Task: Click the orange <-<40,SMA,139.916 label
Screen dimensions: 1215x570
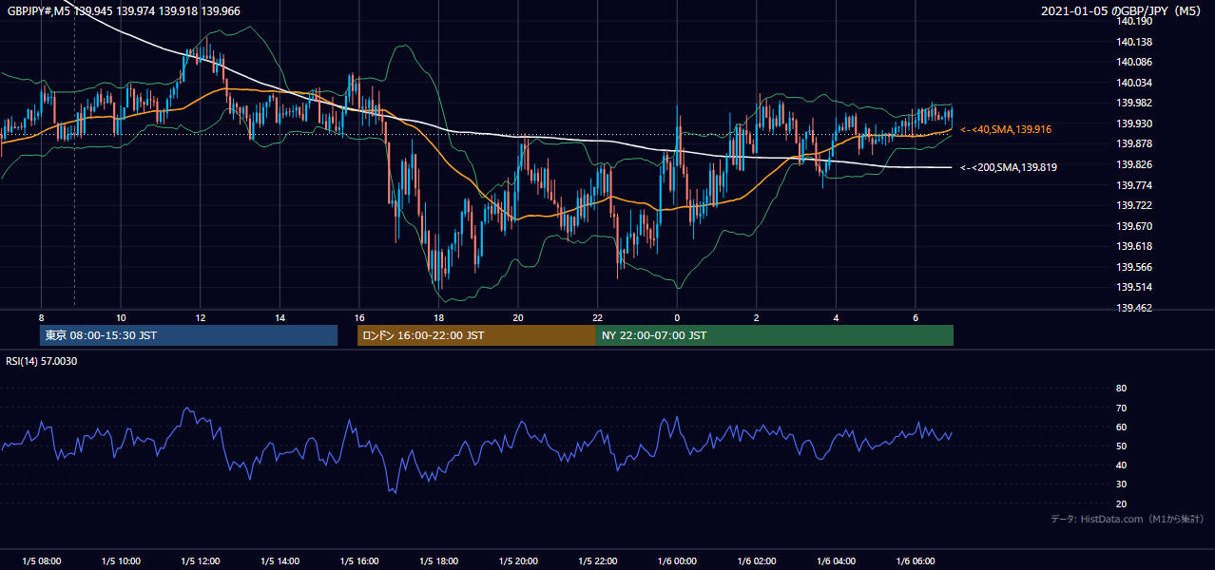Action: coord(1005,129)
